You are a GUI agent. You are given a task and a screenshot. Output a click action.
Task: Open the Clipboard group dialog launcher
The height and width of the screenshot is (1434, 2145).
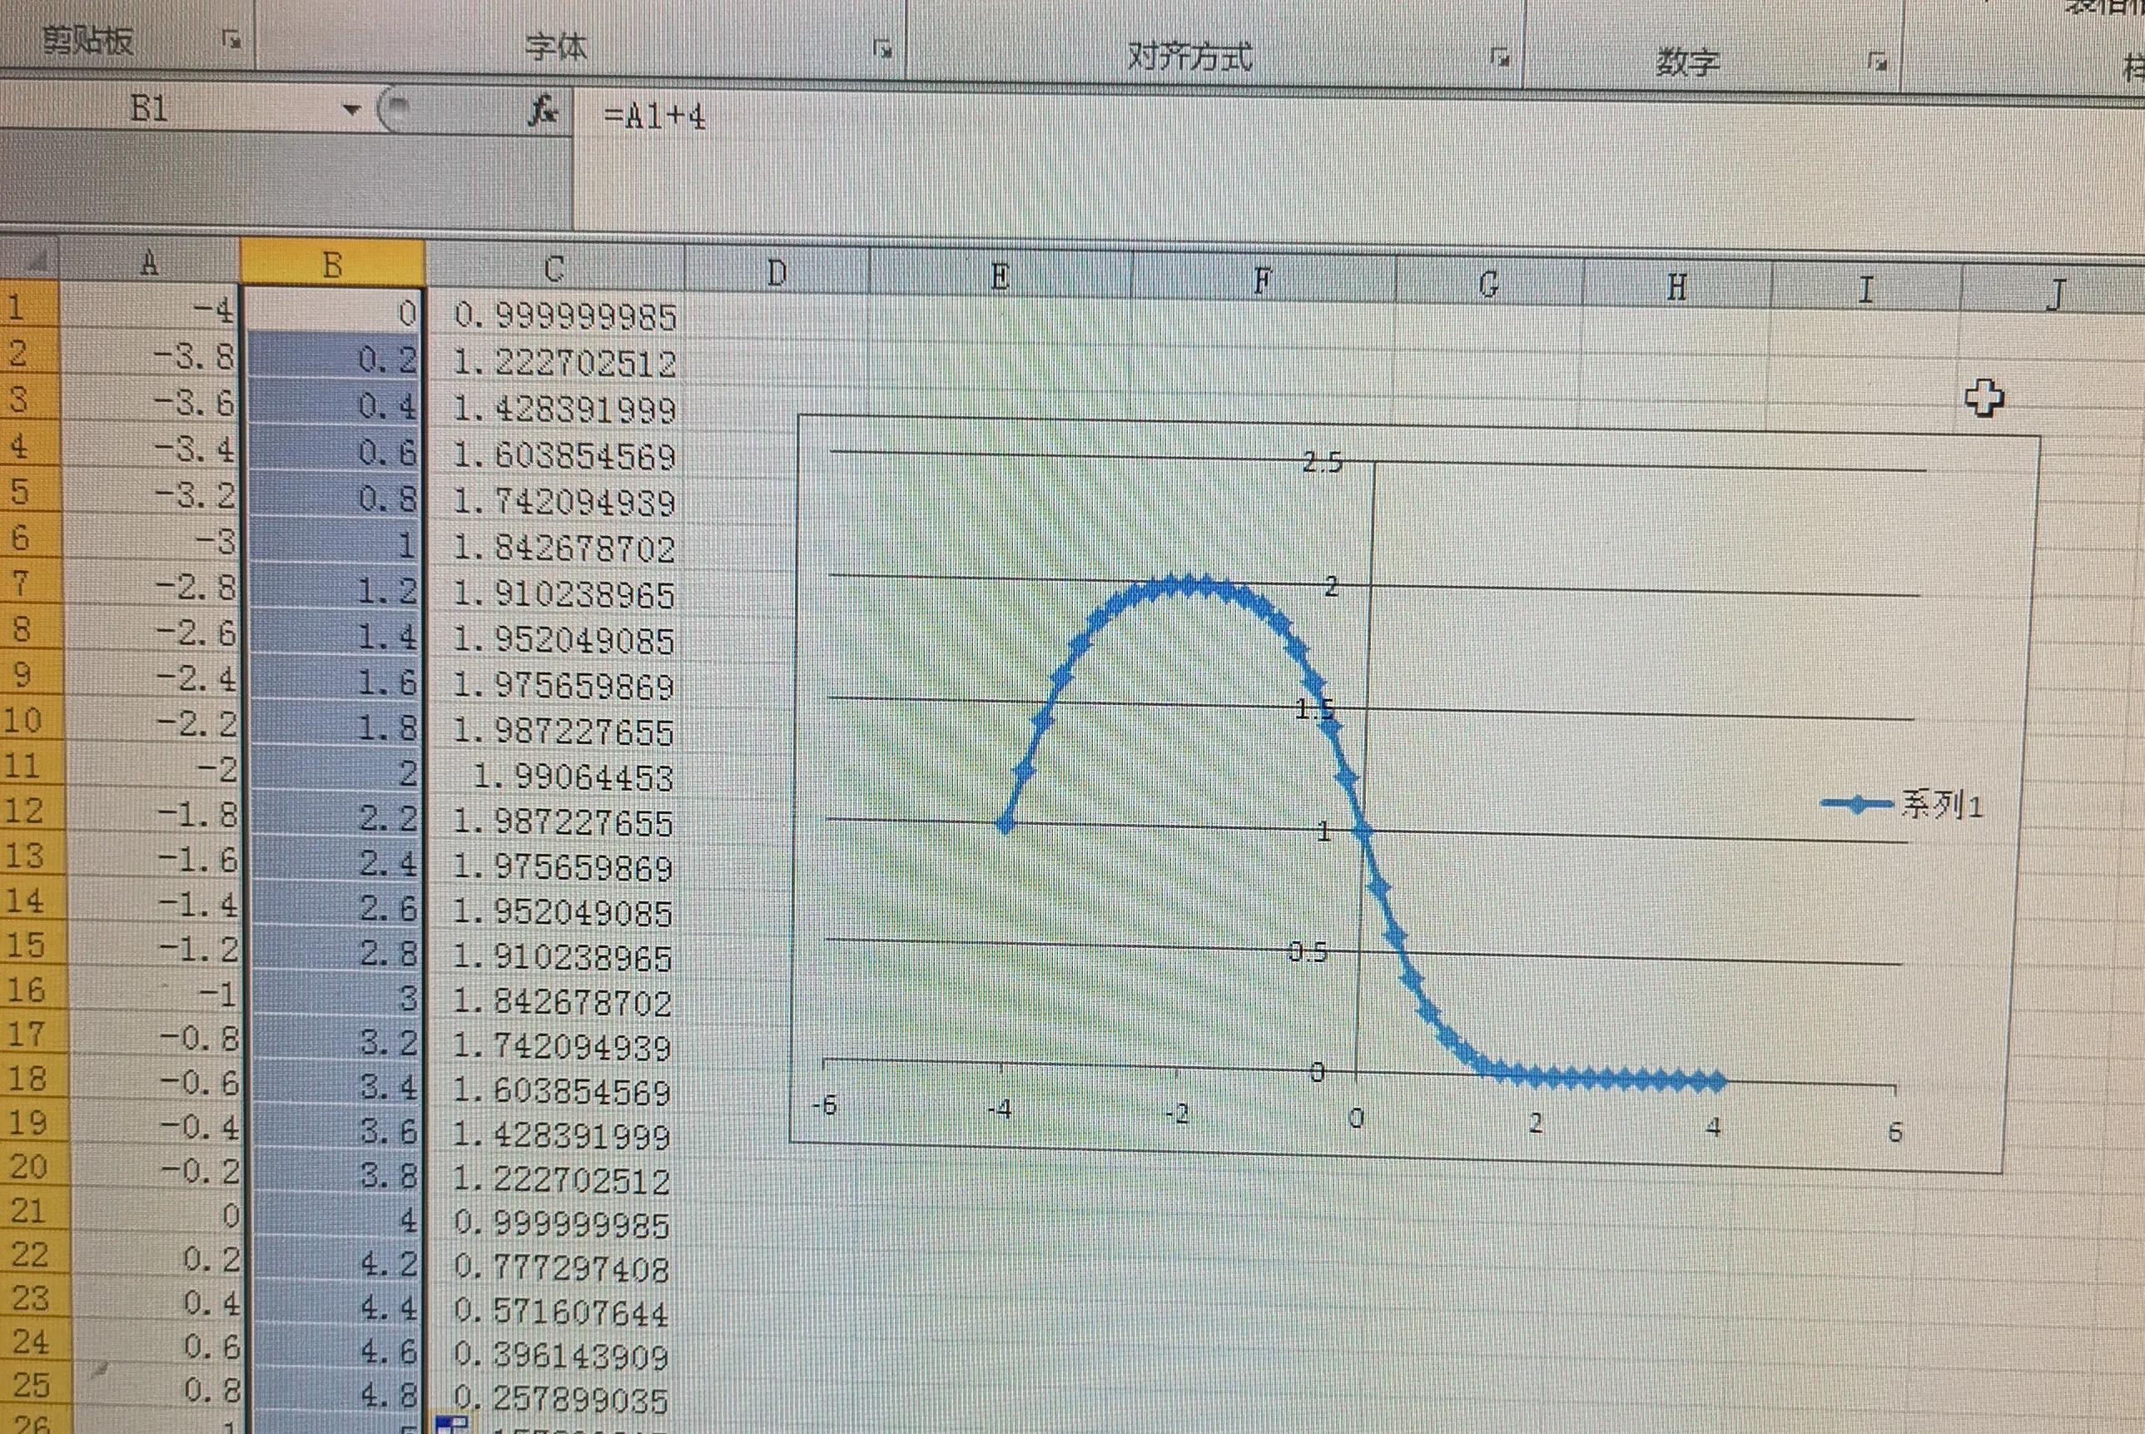[x=232, y=40]
